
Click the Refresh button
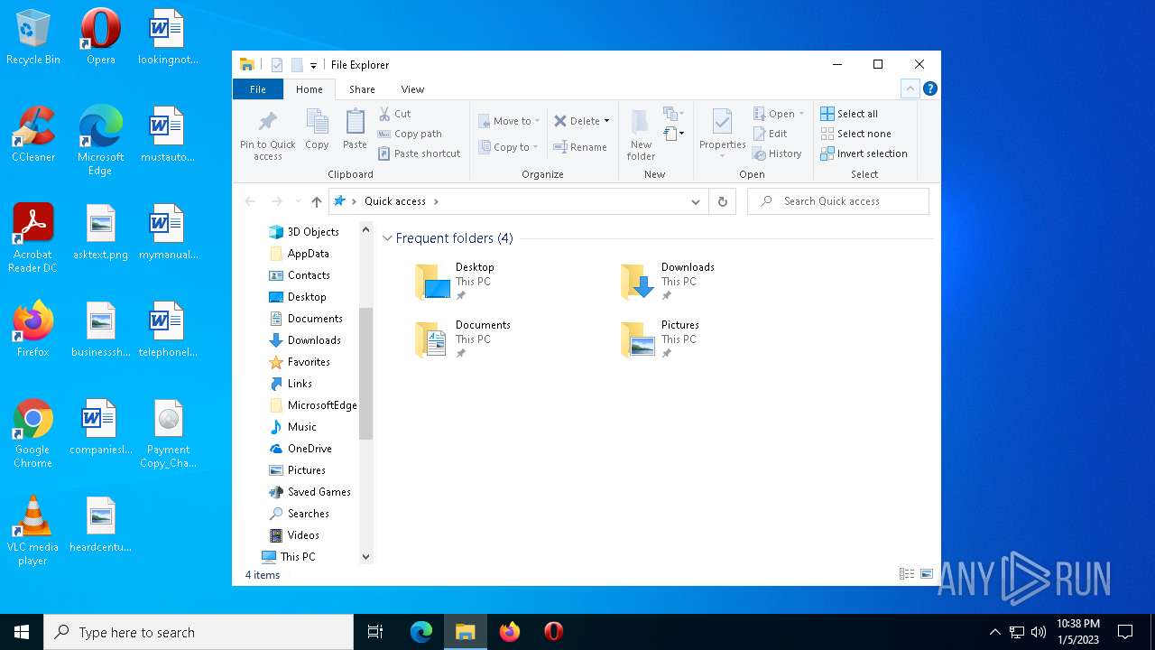[x=722, y=201]
